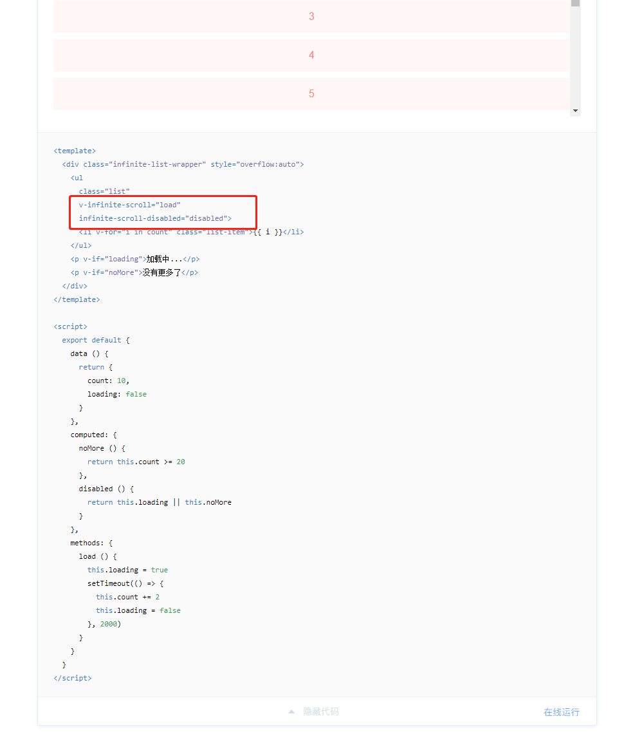
Task: Click the setTimeout(() => { line
Action: [x=125, y=584]
